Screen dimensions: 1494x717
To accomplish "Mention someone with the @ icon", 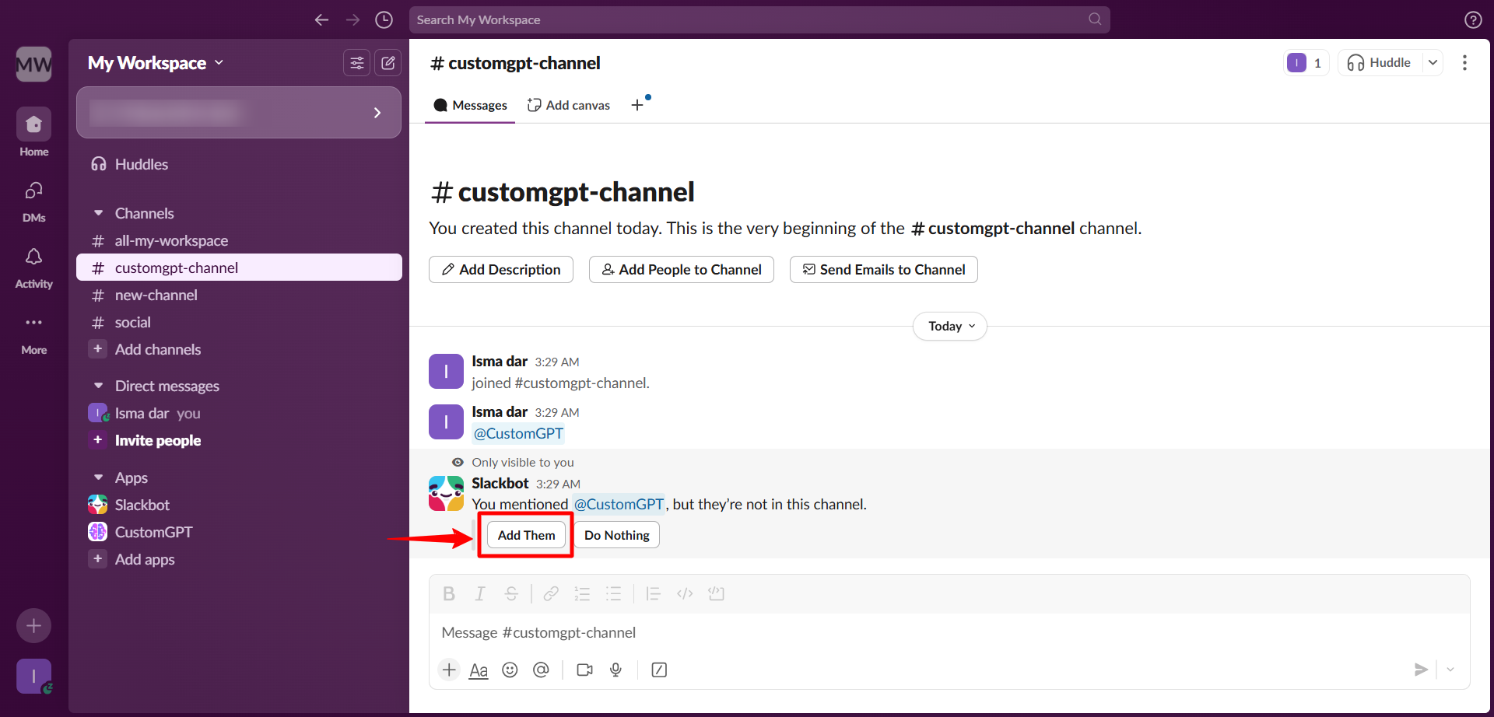I will tap(541, 670).
